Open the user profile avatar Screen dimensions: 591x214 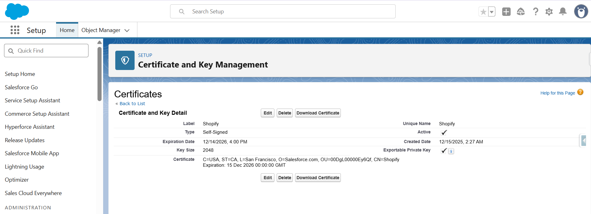click(x=581, y=12)
